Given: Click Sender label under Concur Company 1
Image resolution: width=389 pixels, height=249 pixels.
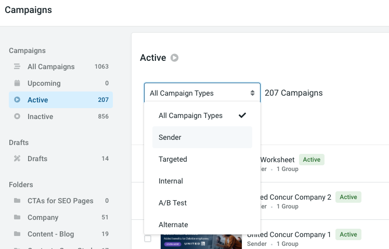Looking at the screenshot, I should 257,244.
